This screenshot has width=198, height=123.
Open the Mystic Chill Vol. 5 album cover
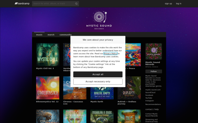[x=48, y=55]
